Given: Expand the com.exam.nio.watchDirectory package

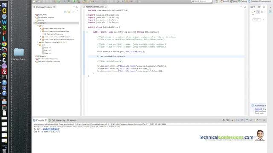Looking at the screenshot, I should pos(41,37).
